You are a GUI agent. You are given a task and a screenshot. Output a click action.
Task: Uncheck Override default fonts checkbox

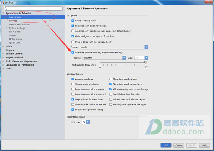[x=73, y=53]
